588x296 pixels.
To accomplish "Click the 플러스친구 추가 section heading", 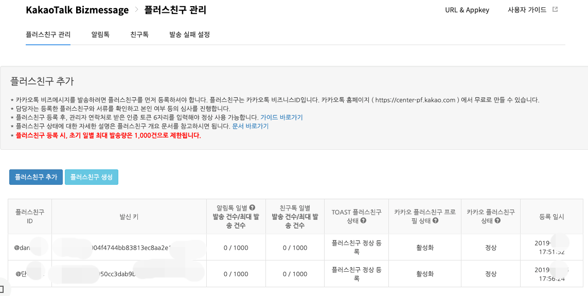I will 42,81.
